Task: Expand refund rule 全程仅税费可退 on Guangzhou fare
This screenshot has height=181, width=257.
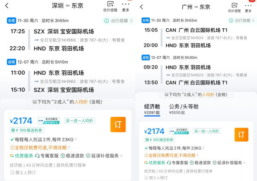Action: point(171,155)
